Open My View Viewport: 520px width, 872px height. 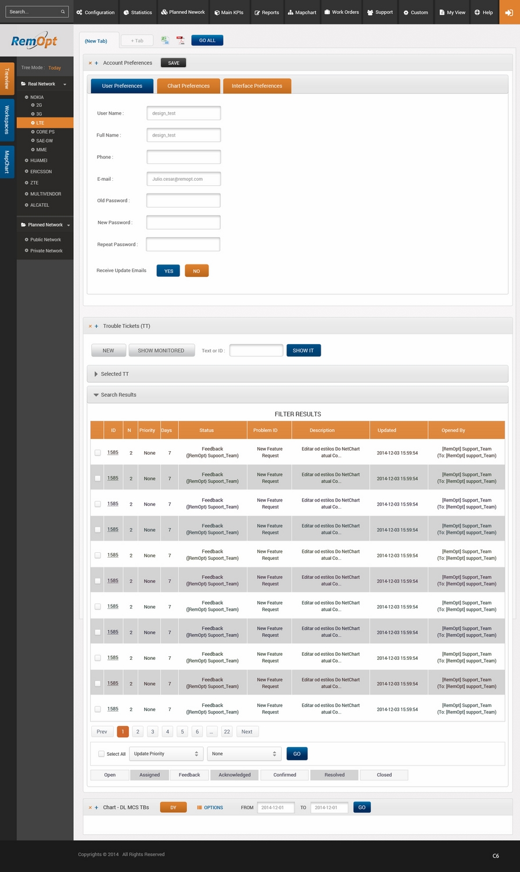453,12
